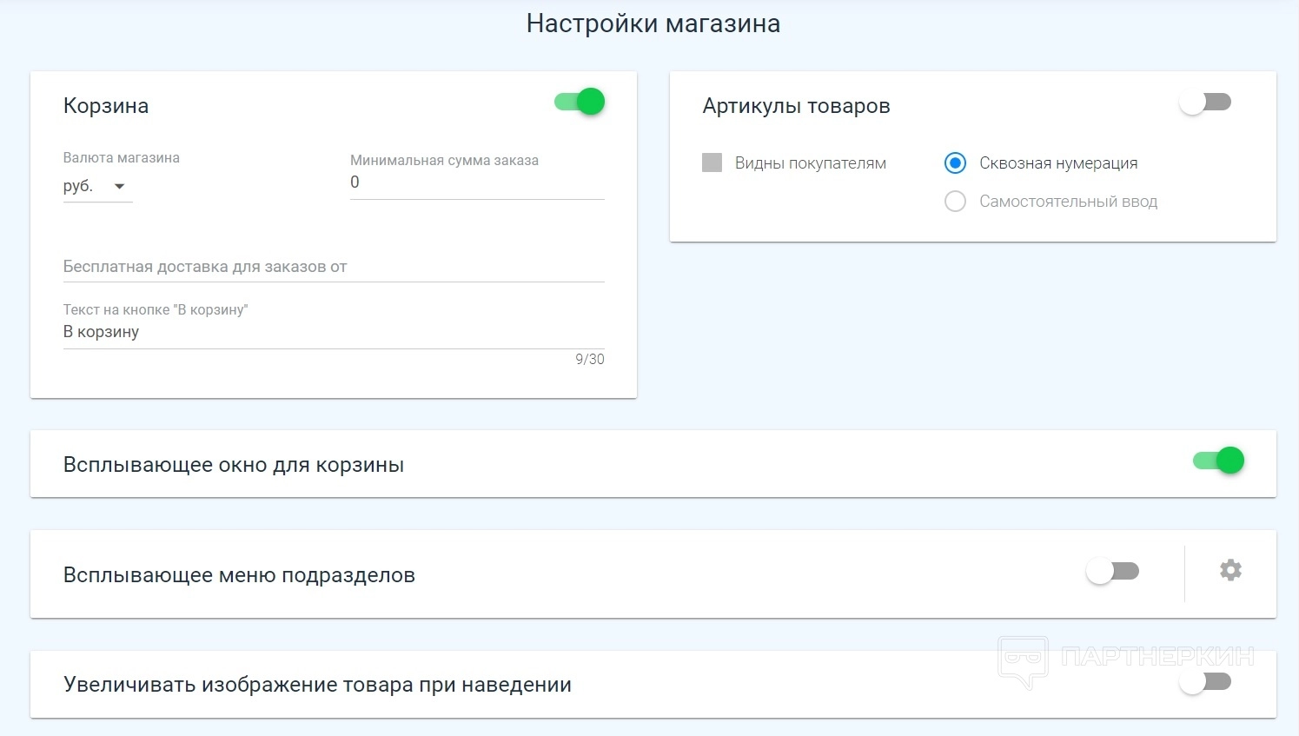Screen dimensions: 1299x736
Task: Turn off the Всплывающее окно для корзины switch
Action: point(1218,461)
